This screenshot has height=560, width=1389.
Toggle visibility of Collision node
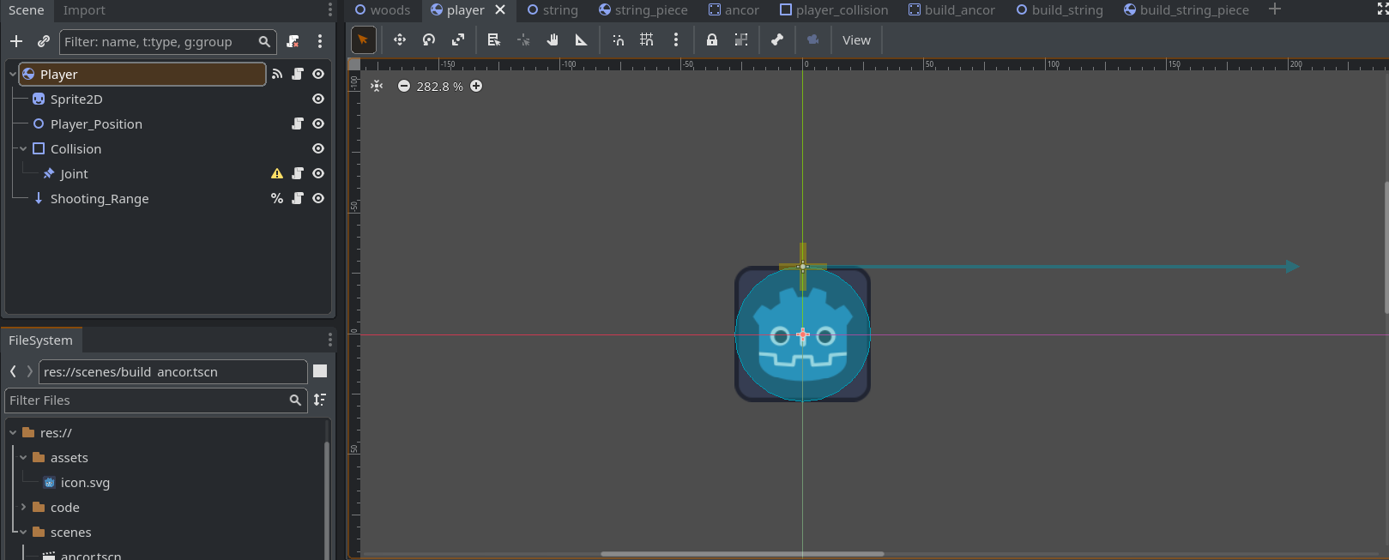pyautogui.click(x=318, y=148)
